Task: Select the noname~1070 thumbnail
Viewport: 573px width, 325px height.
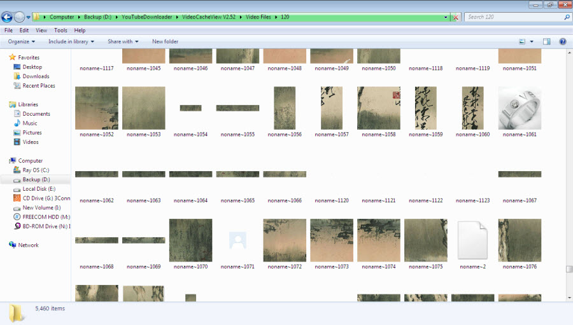Action: pos(190,240)
